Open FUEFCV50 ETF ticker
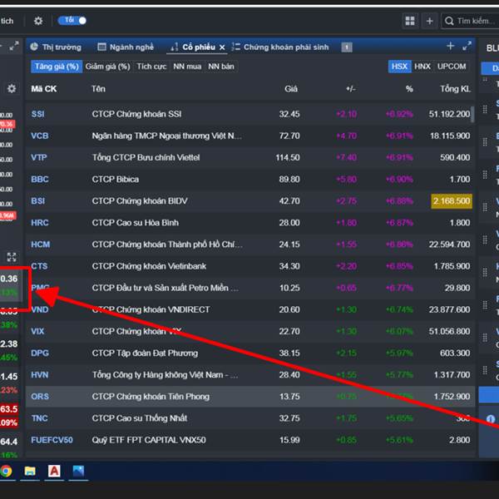Screen dimensions: 499x499 pos(52,440)
